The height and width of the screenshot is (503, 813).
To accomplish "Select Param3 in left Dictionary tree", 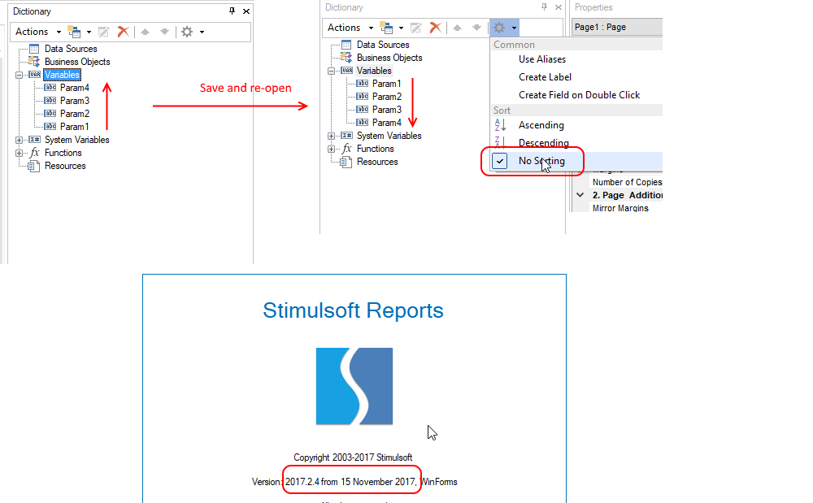I will point(75,101).
